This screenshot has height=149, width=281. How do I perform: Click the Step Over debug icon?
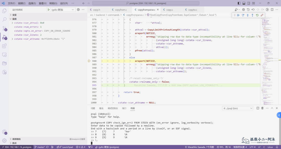(243, 15)
